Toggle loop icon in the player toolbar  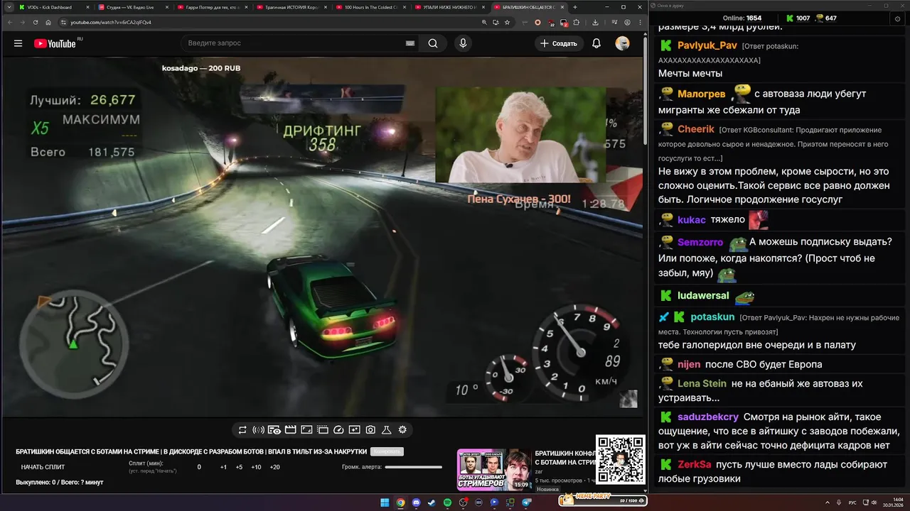pos(242,429)
